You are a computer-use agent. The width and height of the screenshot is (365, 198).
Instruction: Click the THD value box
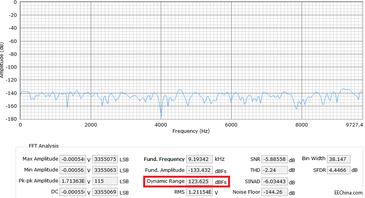click(x=275, y=170)
